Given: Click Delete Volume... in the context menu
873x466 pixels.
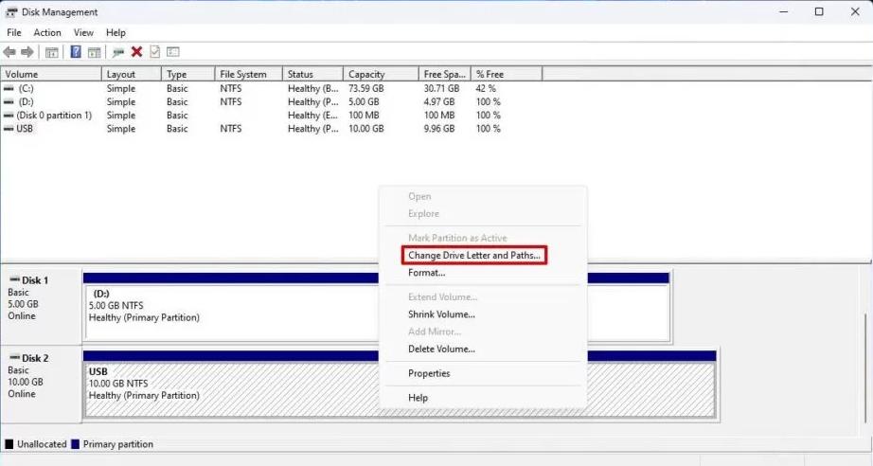Looking at the screenshot, I should (x=441, y=349).
